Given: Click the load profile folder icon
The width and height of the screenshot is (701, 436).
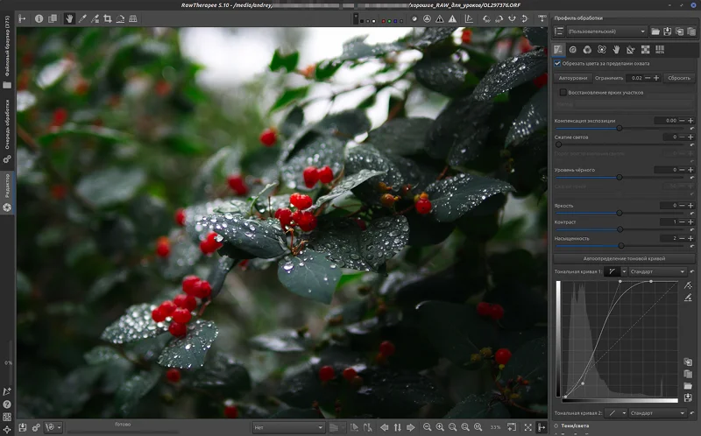Looking at the screenshot, I should pos(655,32).
